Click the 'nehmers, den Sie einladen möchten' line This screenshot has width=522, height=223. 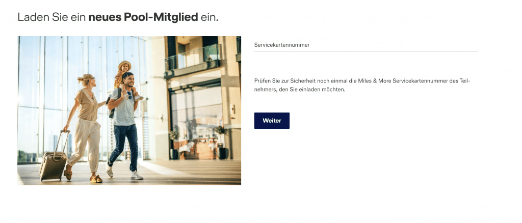coord(300,90)
